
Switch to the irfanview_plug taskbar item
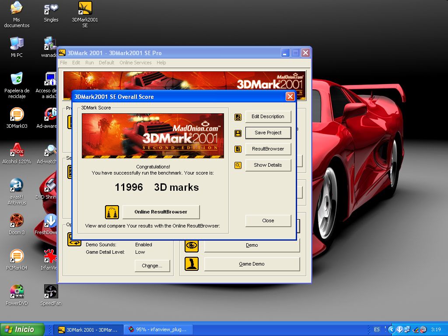157,329
